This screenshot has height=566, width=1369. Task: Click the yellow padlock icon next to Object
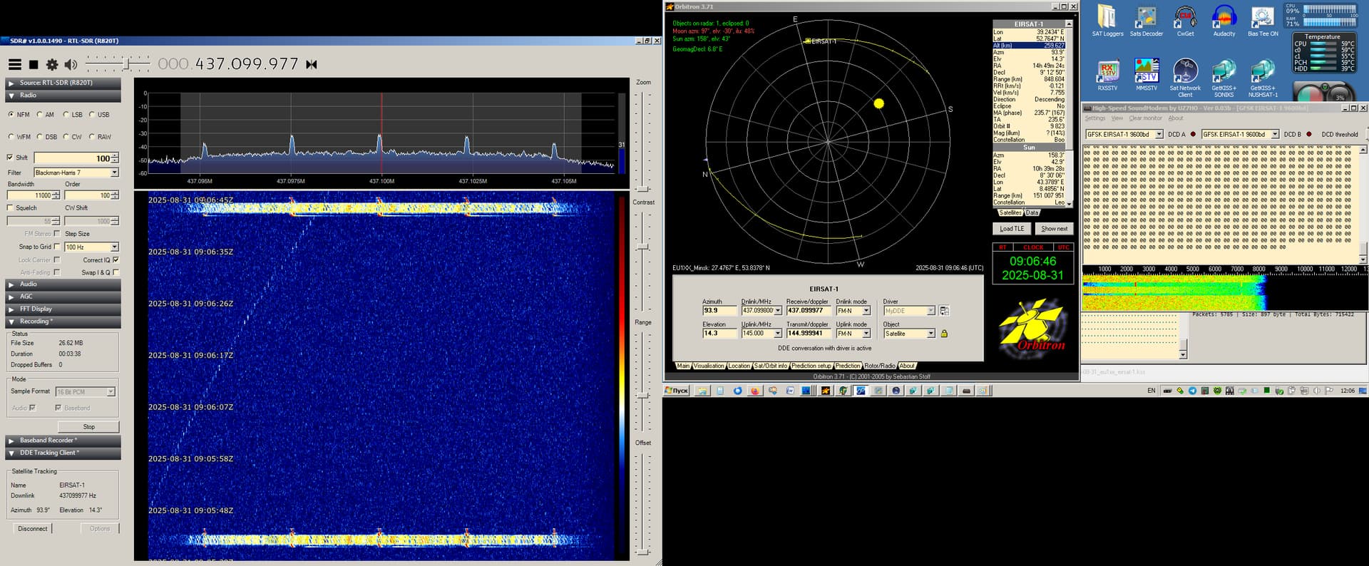[944, 334]
